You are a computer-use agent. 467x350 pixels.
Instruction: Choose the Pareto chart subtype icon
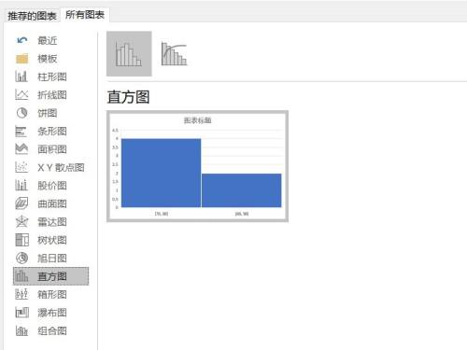174,54
